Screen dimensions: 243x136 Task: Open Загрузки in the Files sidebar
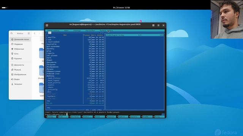click(x=20, y=84)
